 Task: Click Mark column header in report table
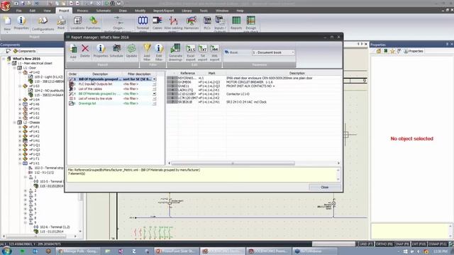tap(211, 74)
